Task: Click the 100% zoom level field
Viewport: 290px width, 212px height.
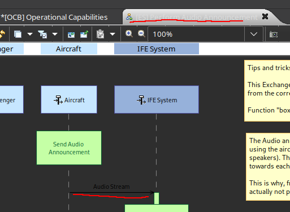Action: (x=196, y=34)
